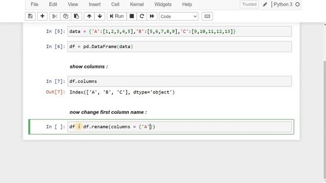Move selected cell up arrow
The height and width of the screenshot is (183, 326).
point(89,16)
